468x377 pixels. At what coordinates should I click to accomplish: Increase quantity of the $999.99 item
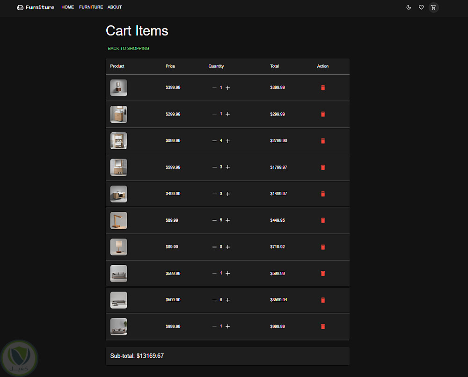click(228, 326)
